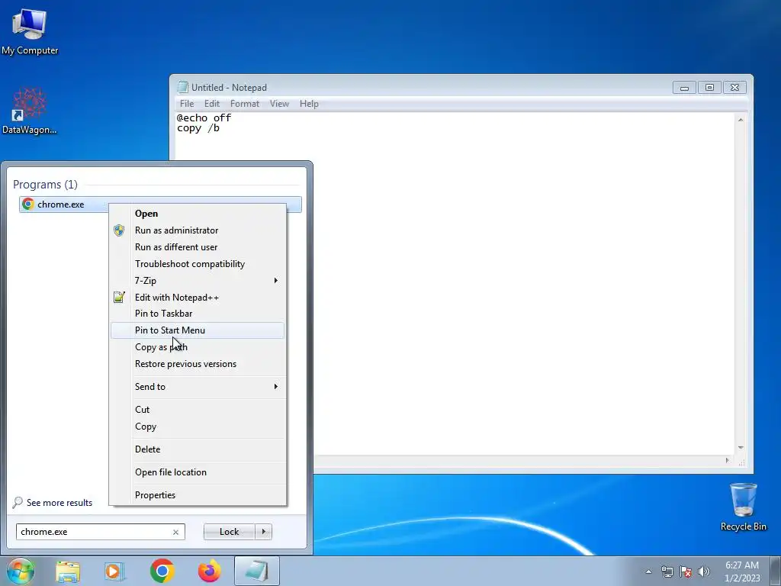781x586 pixels.
Task: Choose Edit with Notepad++
Action: tap(198, 298)
